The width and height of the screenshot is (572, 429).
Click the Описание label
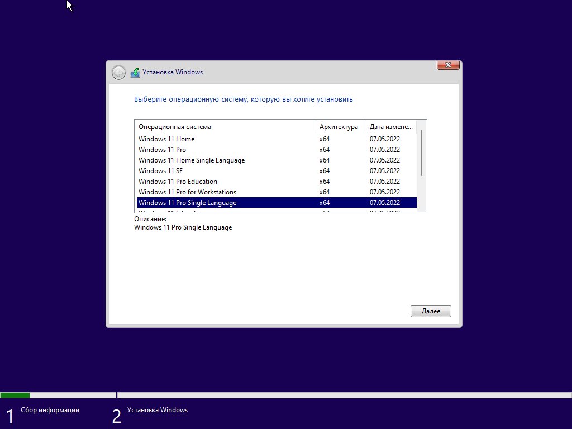click(x=150, y=219)
